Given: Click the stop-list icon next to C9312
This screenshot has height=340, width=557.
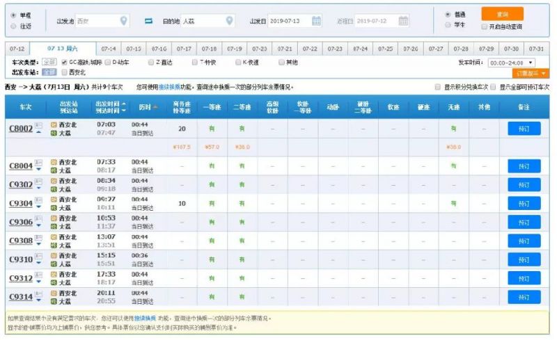Looking at the screenshot, I should 38,275.
